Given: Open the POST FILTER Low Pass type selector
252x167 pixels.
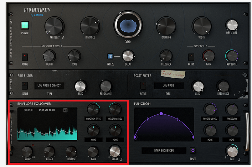Looking at the screenshot, I should coord(169,85).
